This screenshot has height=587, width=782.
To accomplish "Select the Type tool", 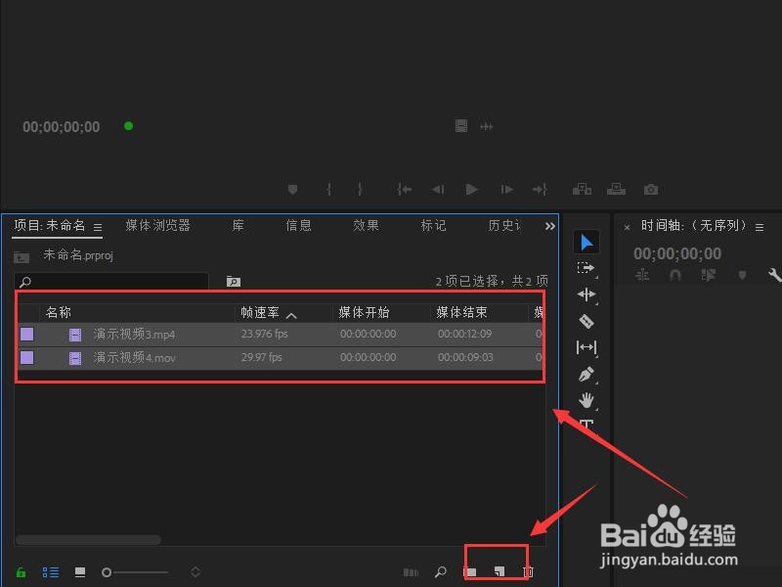I will tap(586, 425).
